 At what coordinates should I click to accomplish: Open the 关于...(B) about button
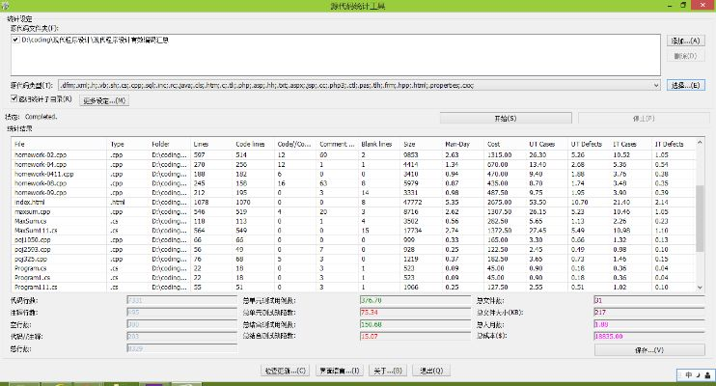(388, 371)
